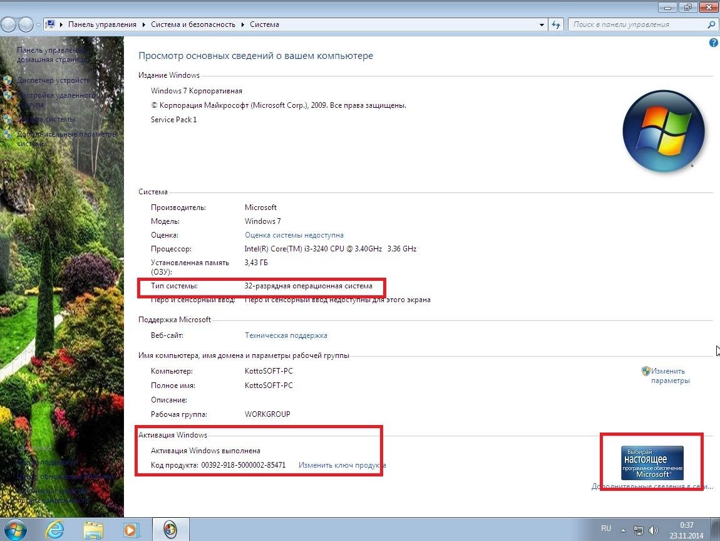Click the Windows 7 value in the Модель row

[263, 221]
